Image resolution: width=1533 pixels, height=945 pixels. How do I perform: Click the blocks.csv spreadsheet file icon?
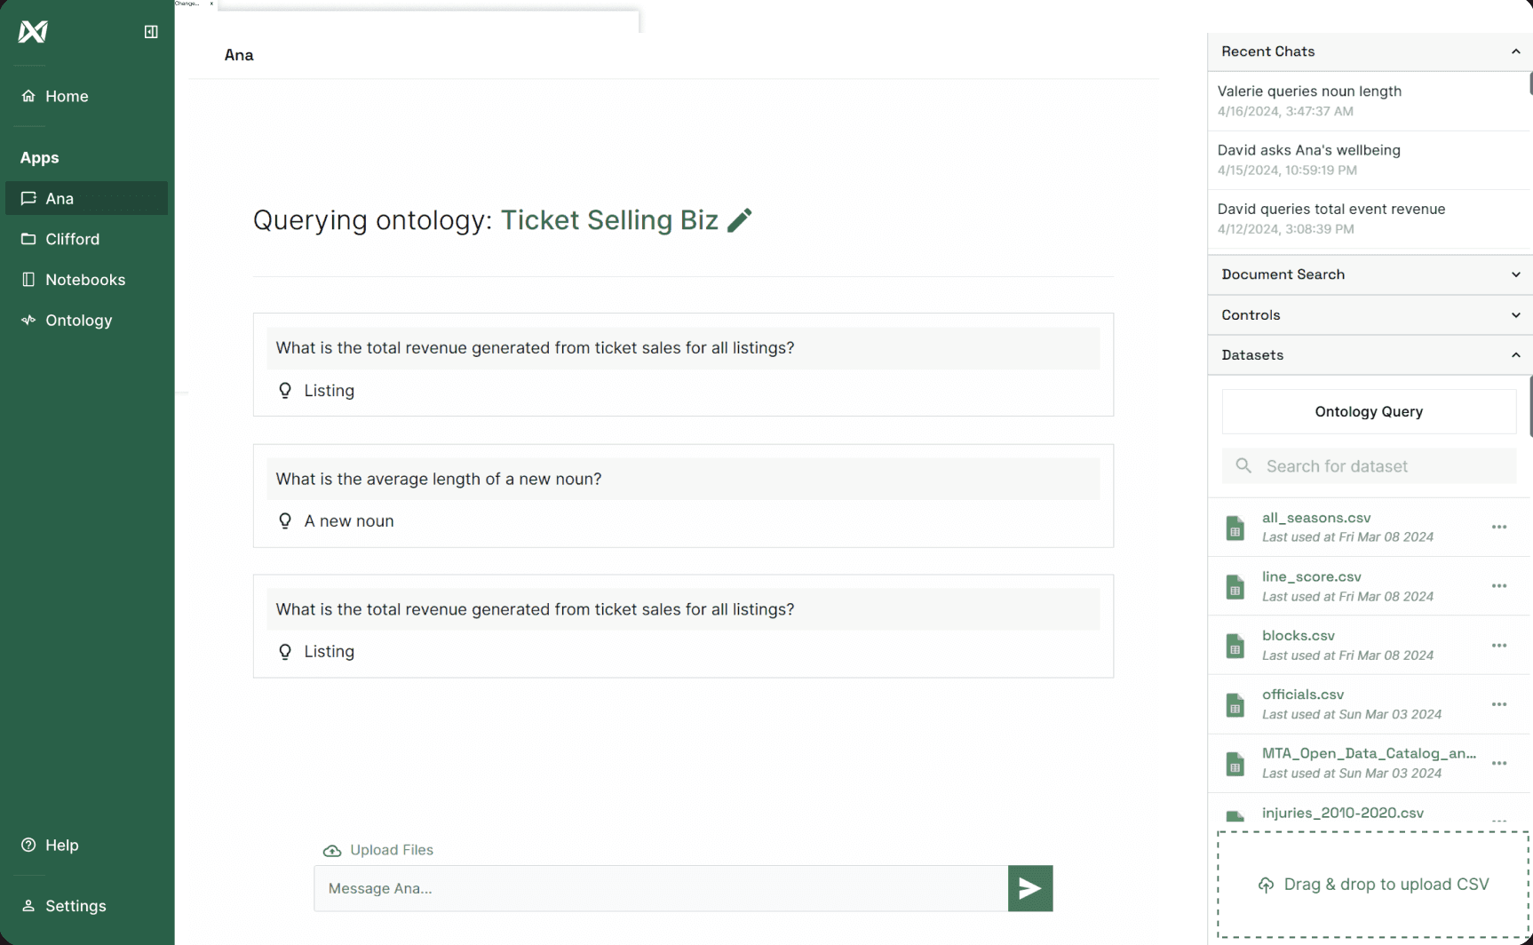[x=1235, y=646]
